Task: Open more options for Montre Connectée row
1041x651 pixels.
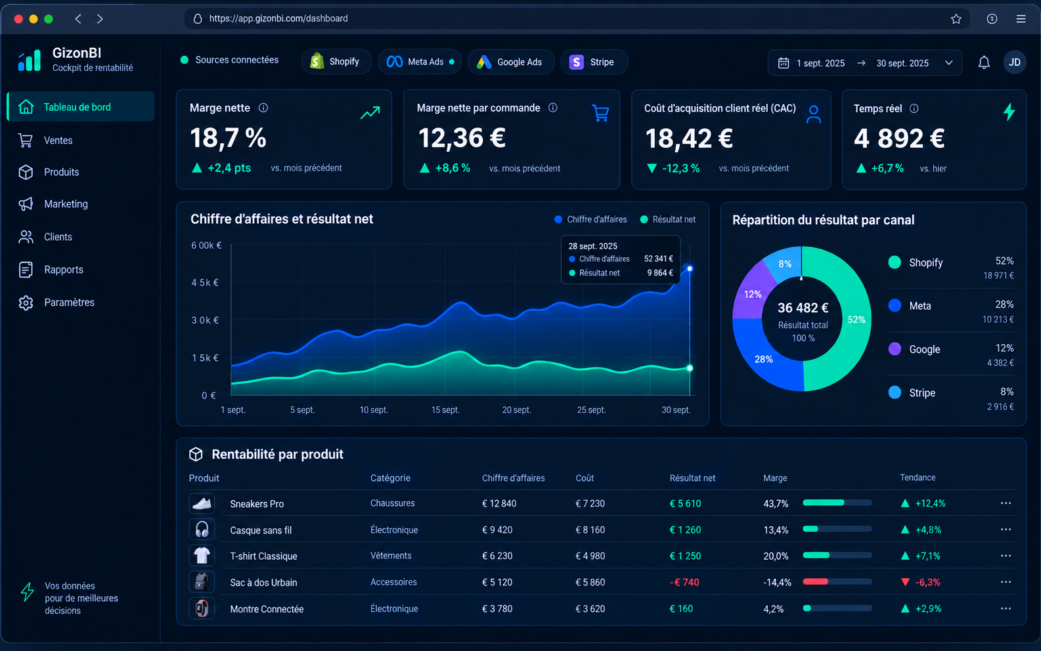Action: click(1006, 608)
